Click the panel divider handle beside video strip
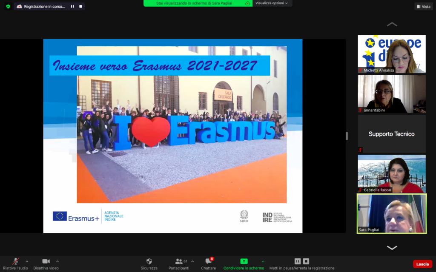 point(347,136)
